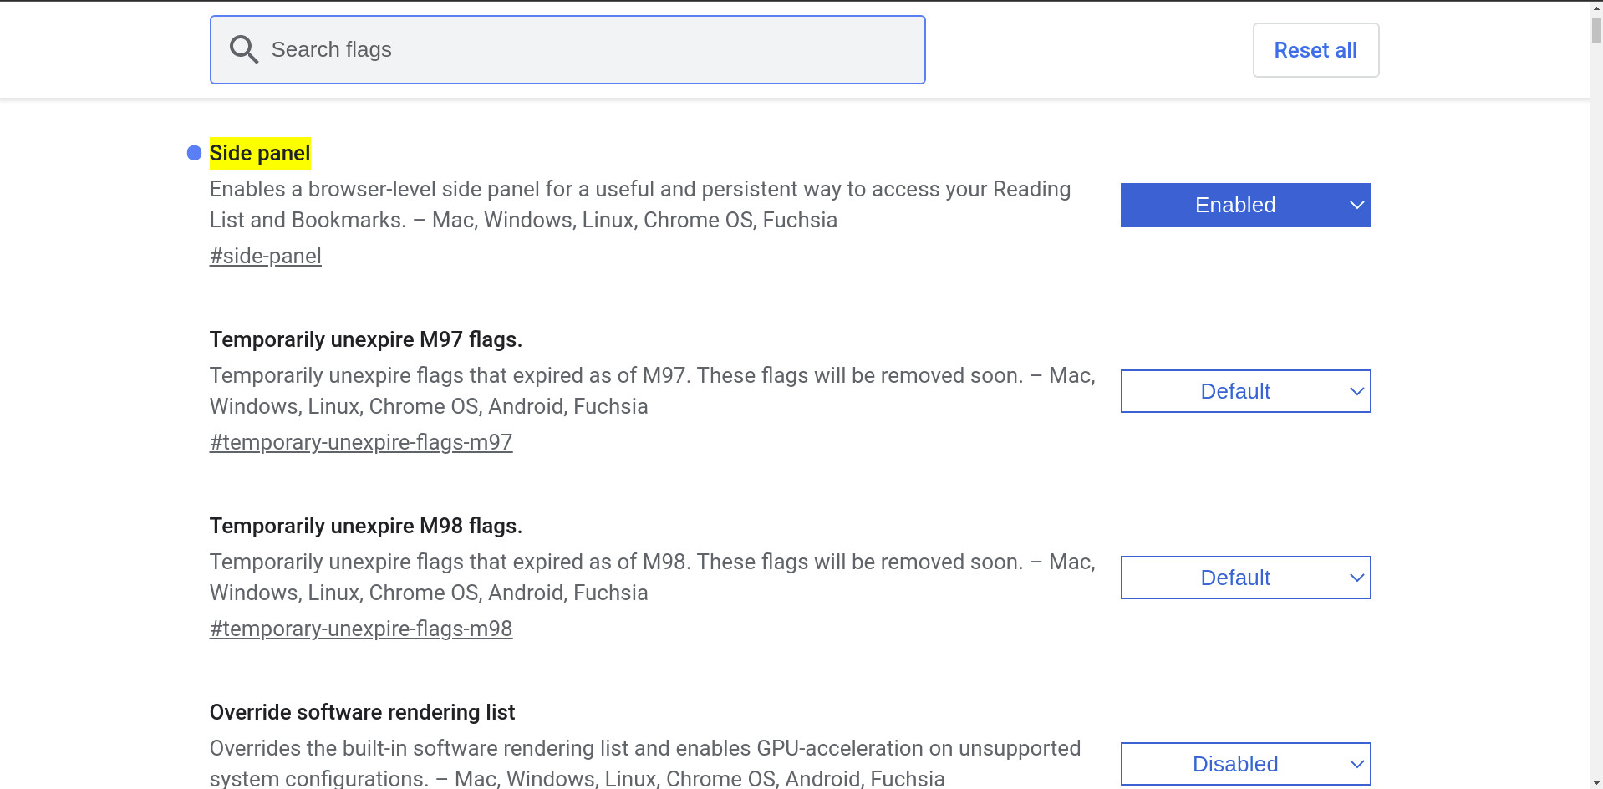The width and height of the screenshot is (1603, 789).
Task: Click the scrollbar down arrow
Action: pos(1595,782)
